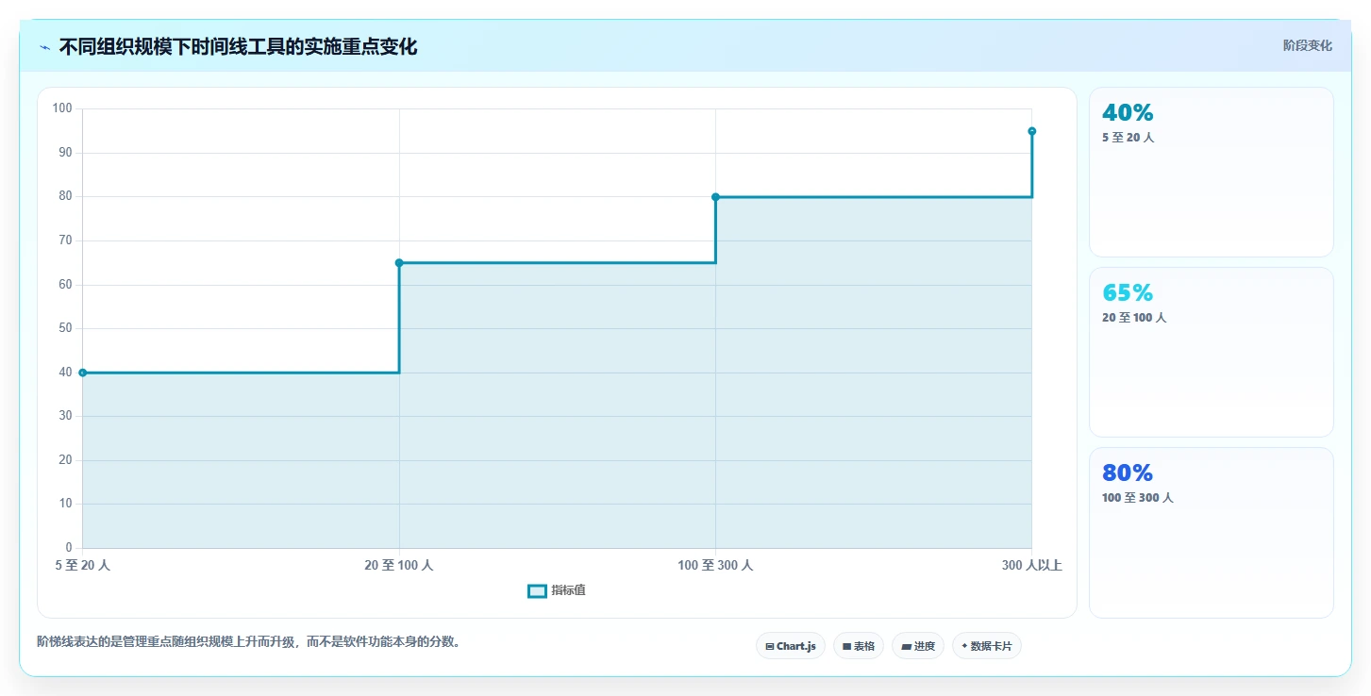Select the 数据卡片 tag chip
Viewport: 1371px width, 696px height.
(x=987, y=646)
